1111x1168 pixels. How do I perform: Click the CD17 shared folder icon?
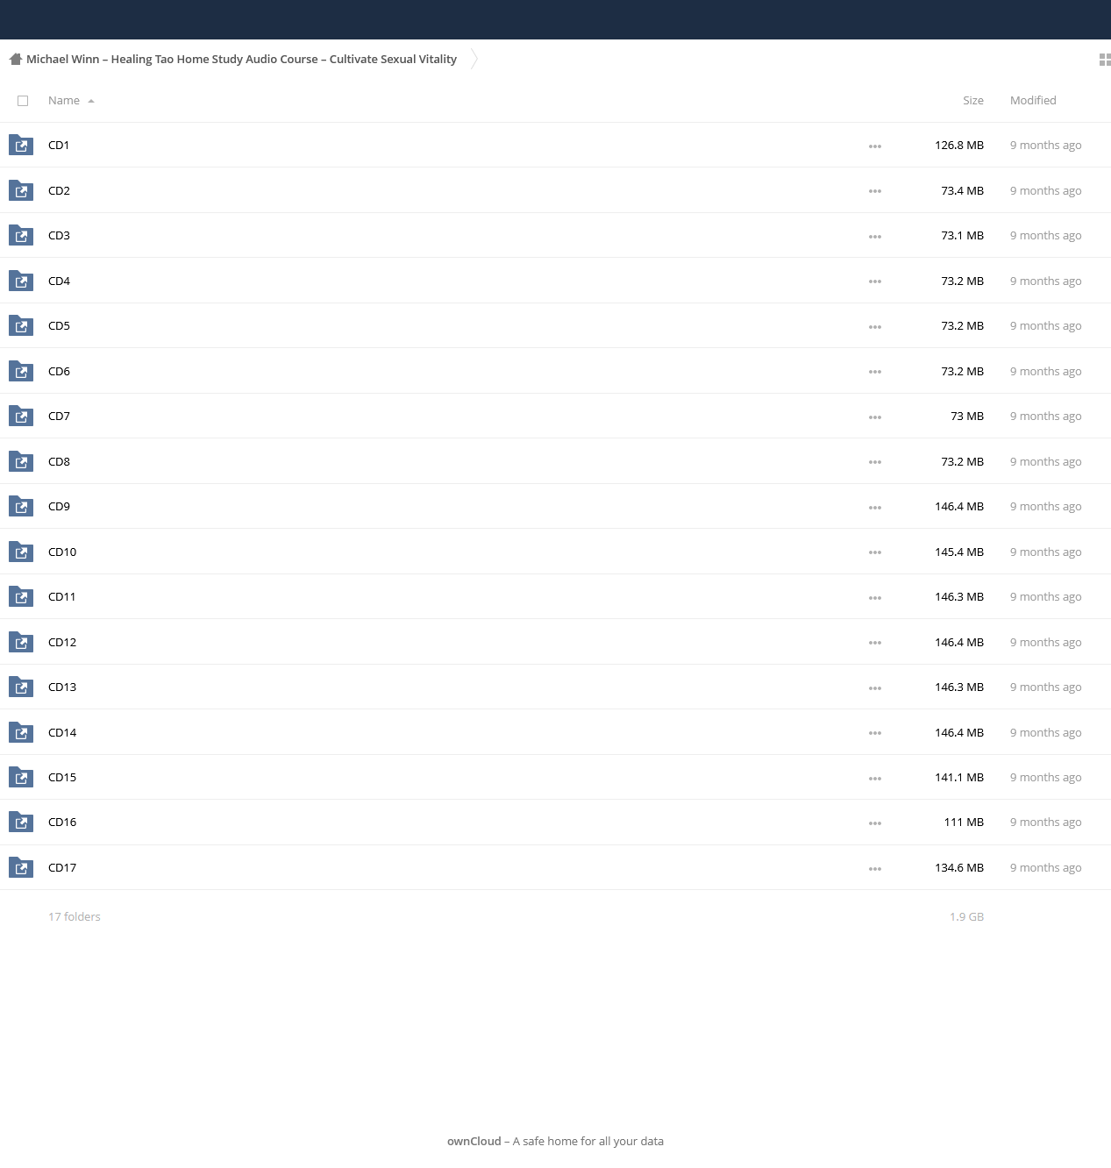21,867
